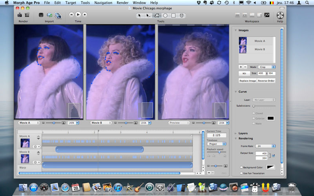314x196 pixels.
Task: Click zoom-to-fit icon next to 140%
Action: [64, 123]
